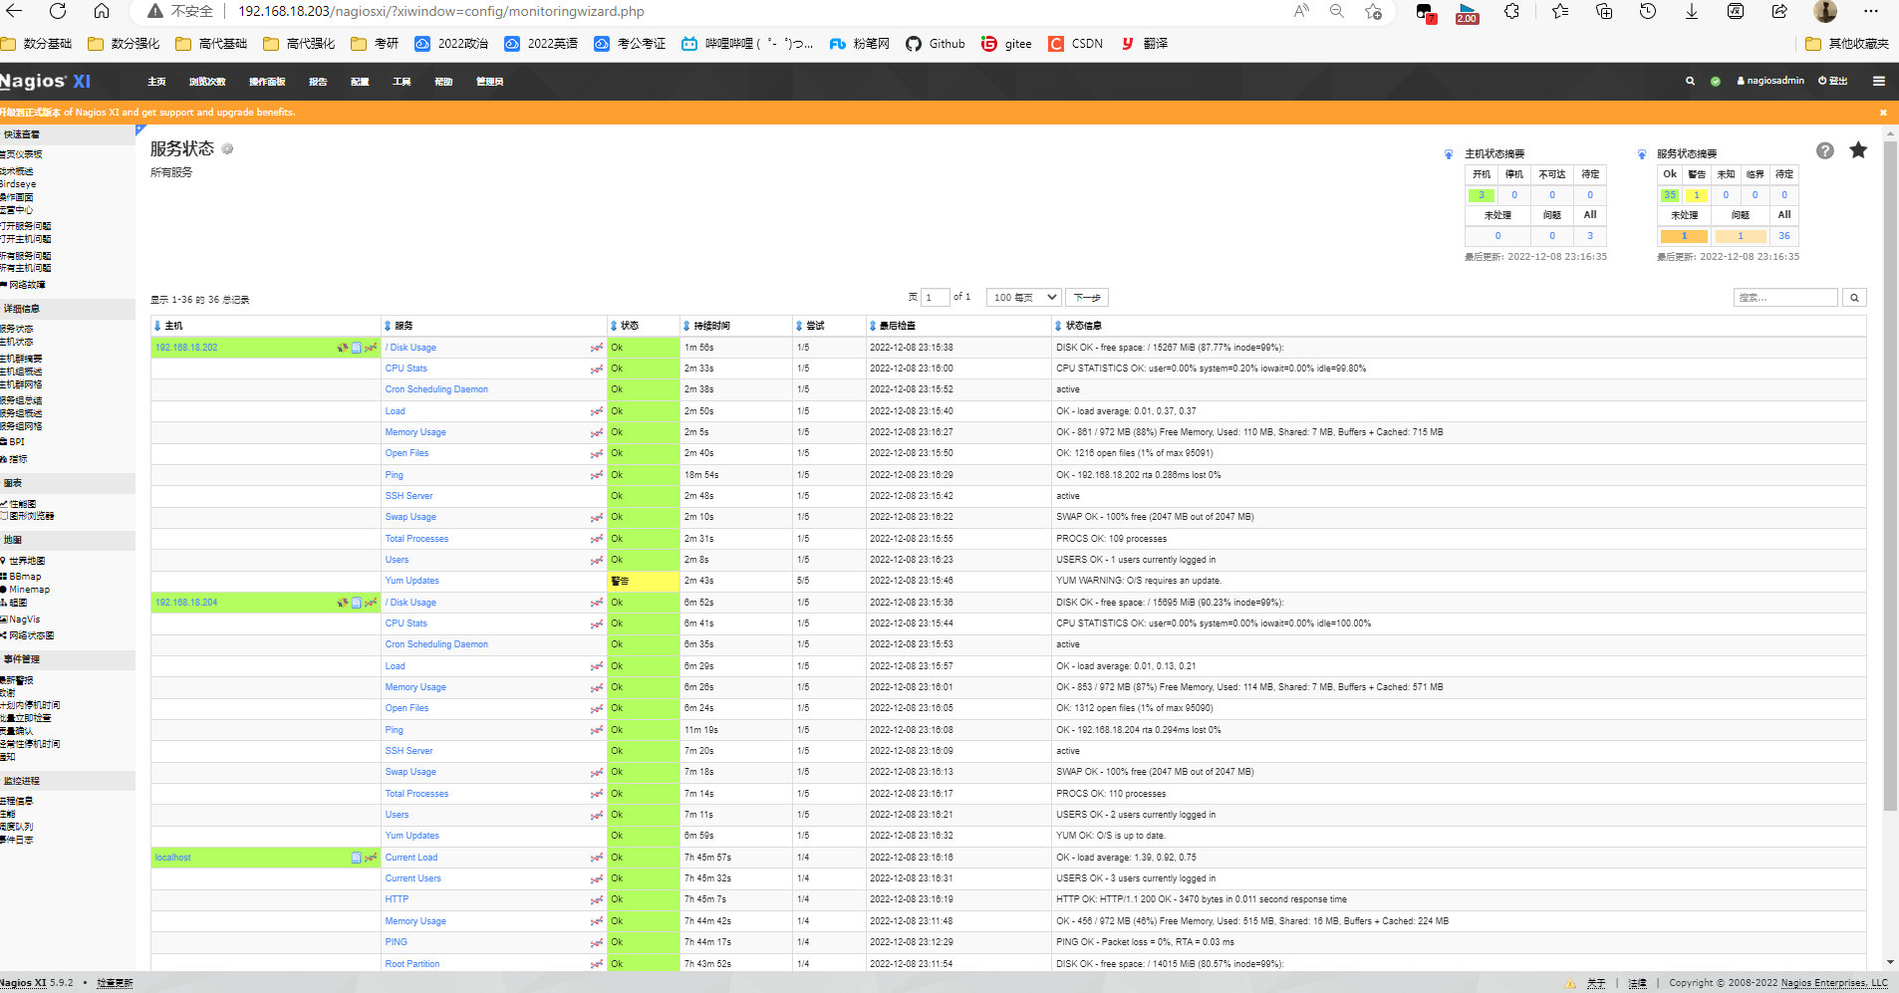This screenshot has width=1899, height=993.
Task: Click the gear icon beside 服务状态 title
Action: click(227, 149)
